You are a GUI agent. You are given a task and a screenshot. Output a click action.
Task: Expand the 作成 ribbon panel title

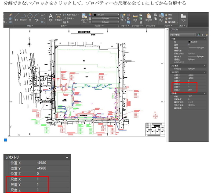tap(30, 26)
